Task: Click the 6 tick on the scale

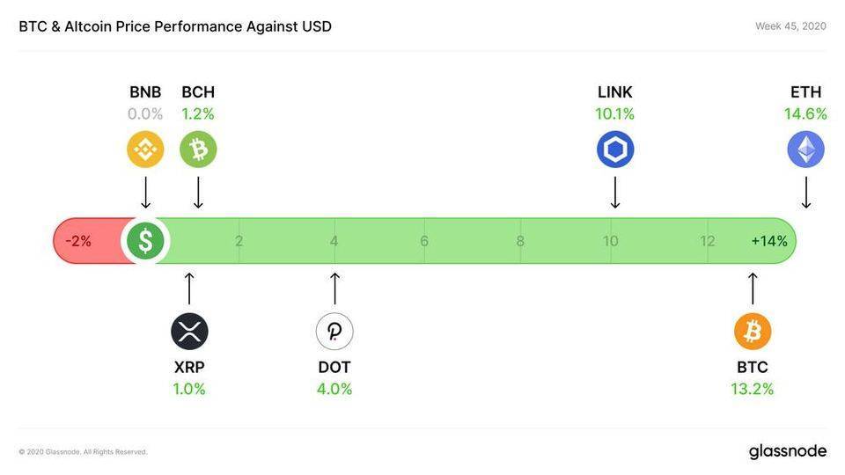Action: 424,241
